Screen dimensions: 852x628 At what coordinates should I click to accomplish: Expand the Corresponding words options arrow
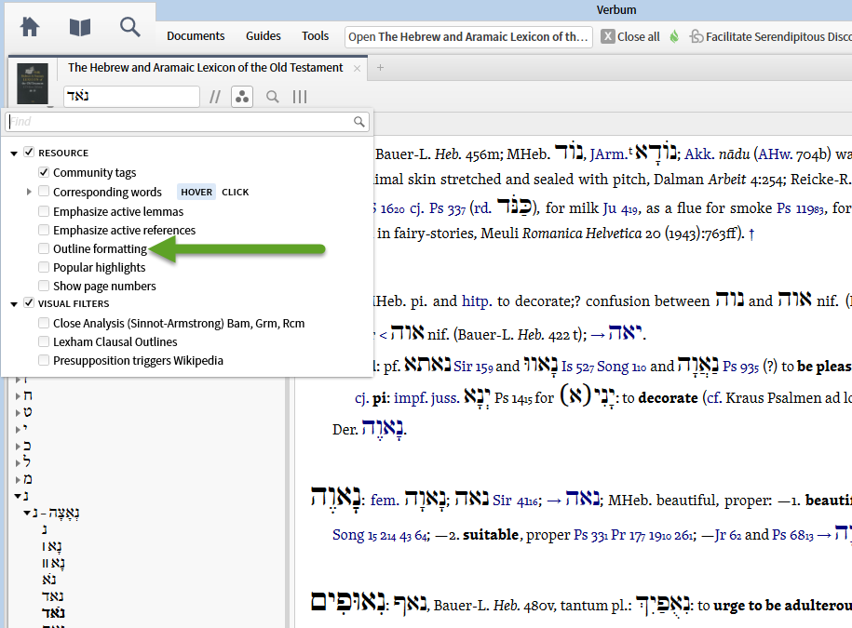click(x=29, y=192)
